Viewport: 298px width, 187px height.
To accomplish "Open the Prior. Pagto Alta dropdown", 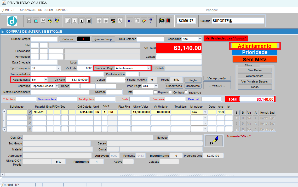I will coord(156,86).
